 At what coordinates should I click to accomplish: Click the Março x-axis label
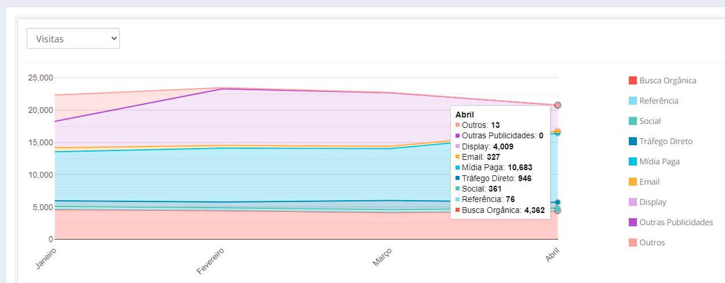point(382,257)
